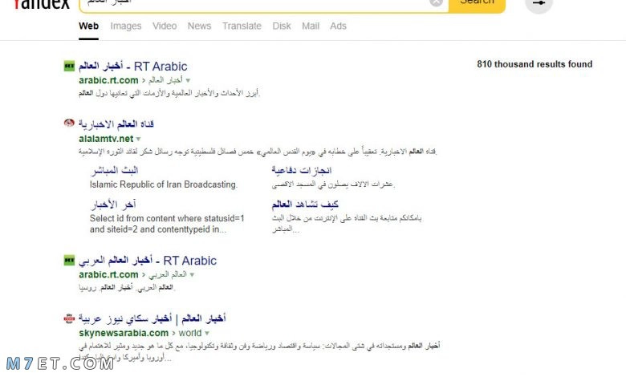
Task: Open the Disk tab
Action: tap(282, 26)
